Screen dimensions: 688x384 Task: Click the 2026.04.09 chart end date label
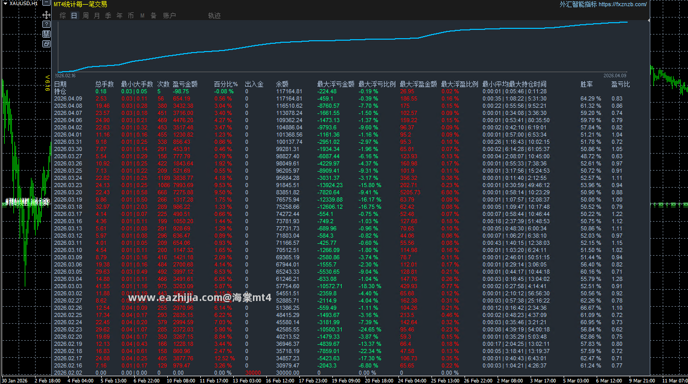pos(614,75)
